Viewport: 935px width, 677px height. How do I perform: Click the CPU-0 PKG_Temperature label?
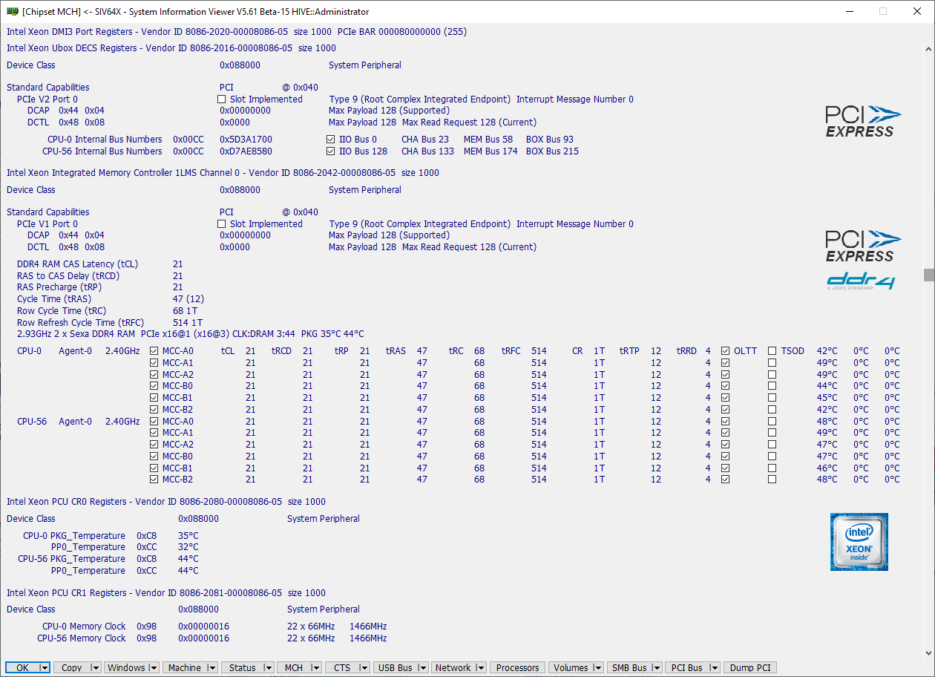74,536
